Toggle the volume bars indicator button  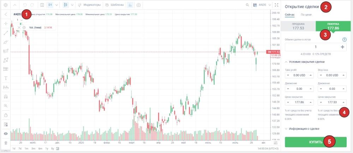tap(130, 5)
